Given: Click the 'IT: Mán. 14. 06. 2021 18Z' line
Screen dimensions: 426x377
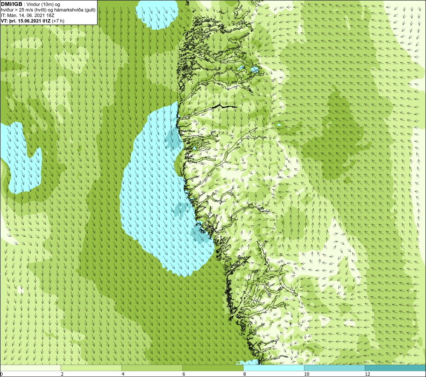Looking at the screenshot, I should coord(27,15).
